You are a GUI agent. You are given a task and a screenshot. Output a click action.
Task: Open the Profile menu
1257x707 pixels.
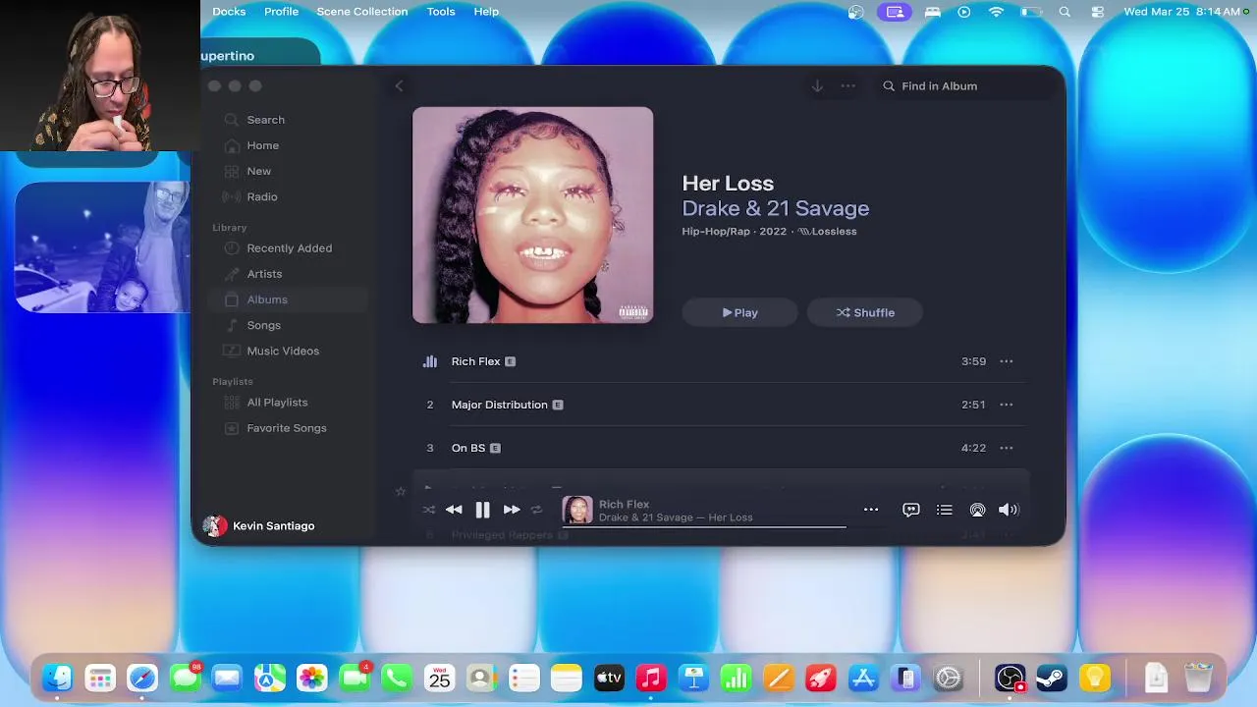(x=281, y=12)
